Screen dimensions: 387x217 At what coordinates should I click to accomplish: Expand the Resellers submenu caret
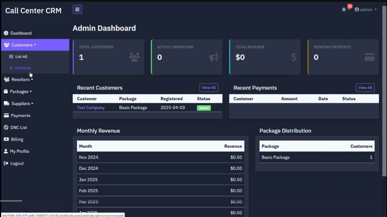point(32,79)
